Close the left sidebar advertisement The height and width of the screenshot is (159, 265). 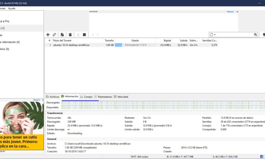[43, 100]
